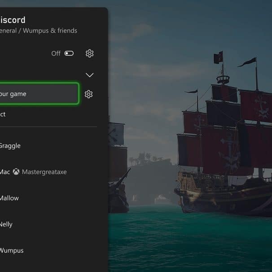Select the green highlighted game option
Viewport: 272px width, 272px height.
click(x=39, y=94)
